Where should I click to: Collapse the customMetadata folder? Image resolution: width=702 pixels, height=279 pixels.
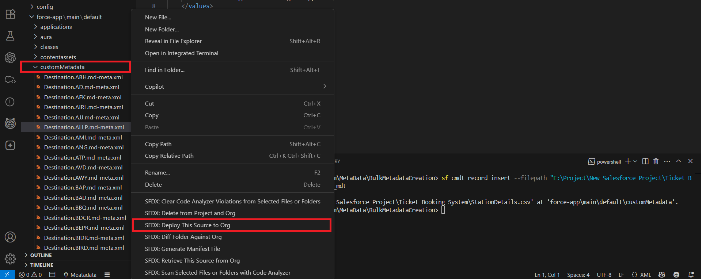[x=35, y=67]
